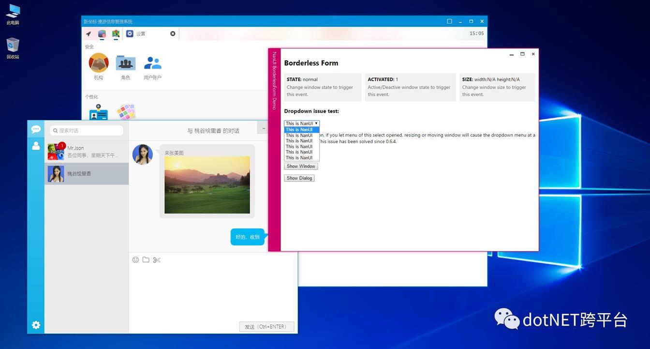Minimize the Borderless Form window
This screenshot has width=650, height=349.
[x=512, y=54]
